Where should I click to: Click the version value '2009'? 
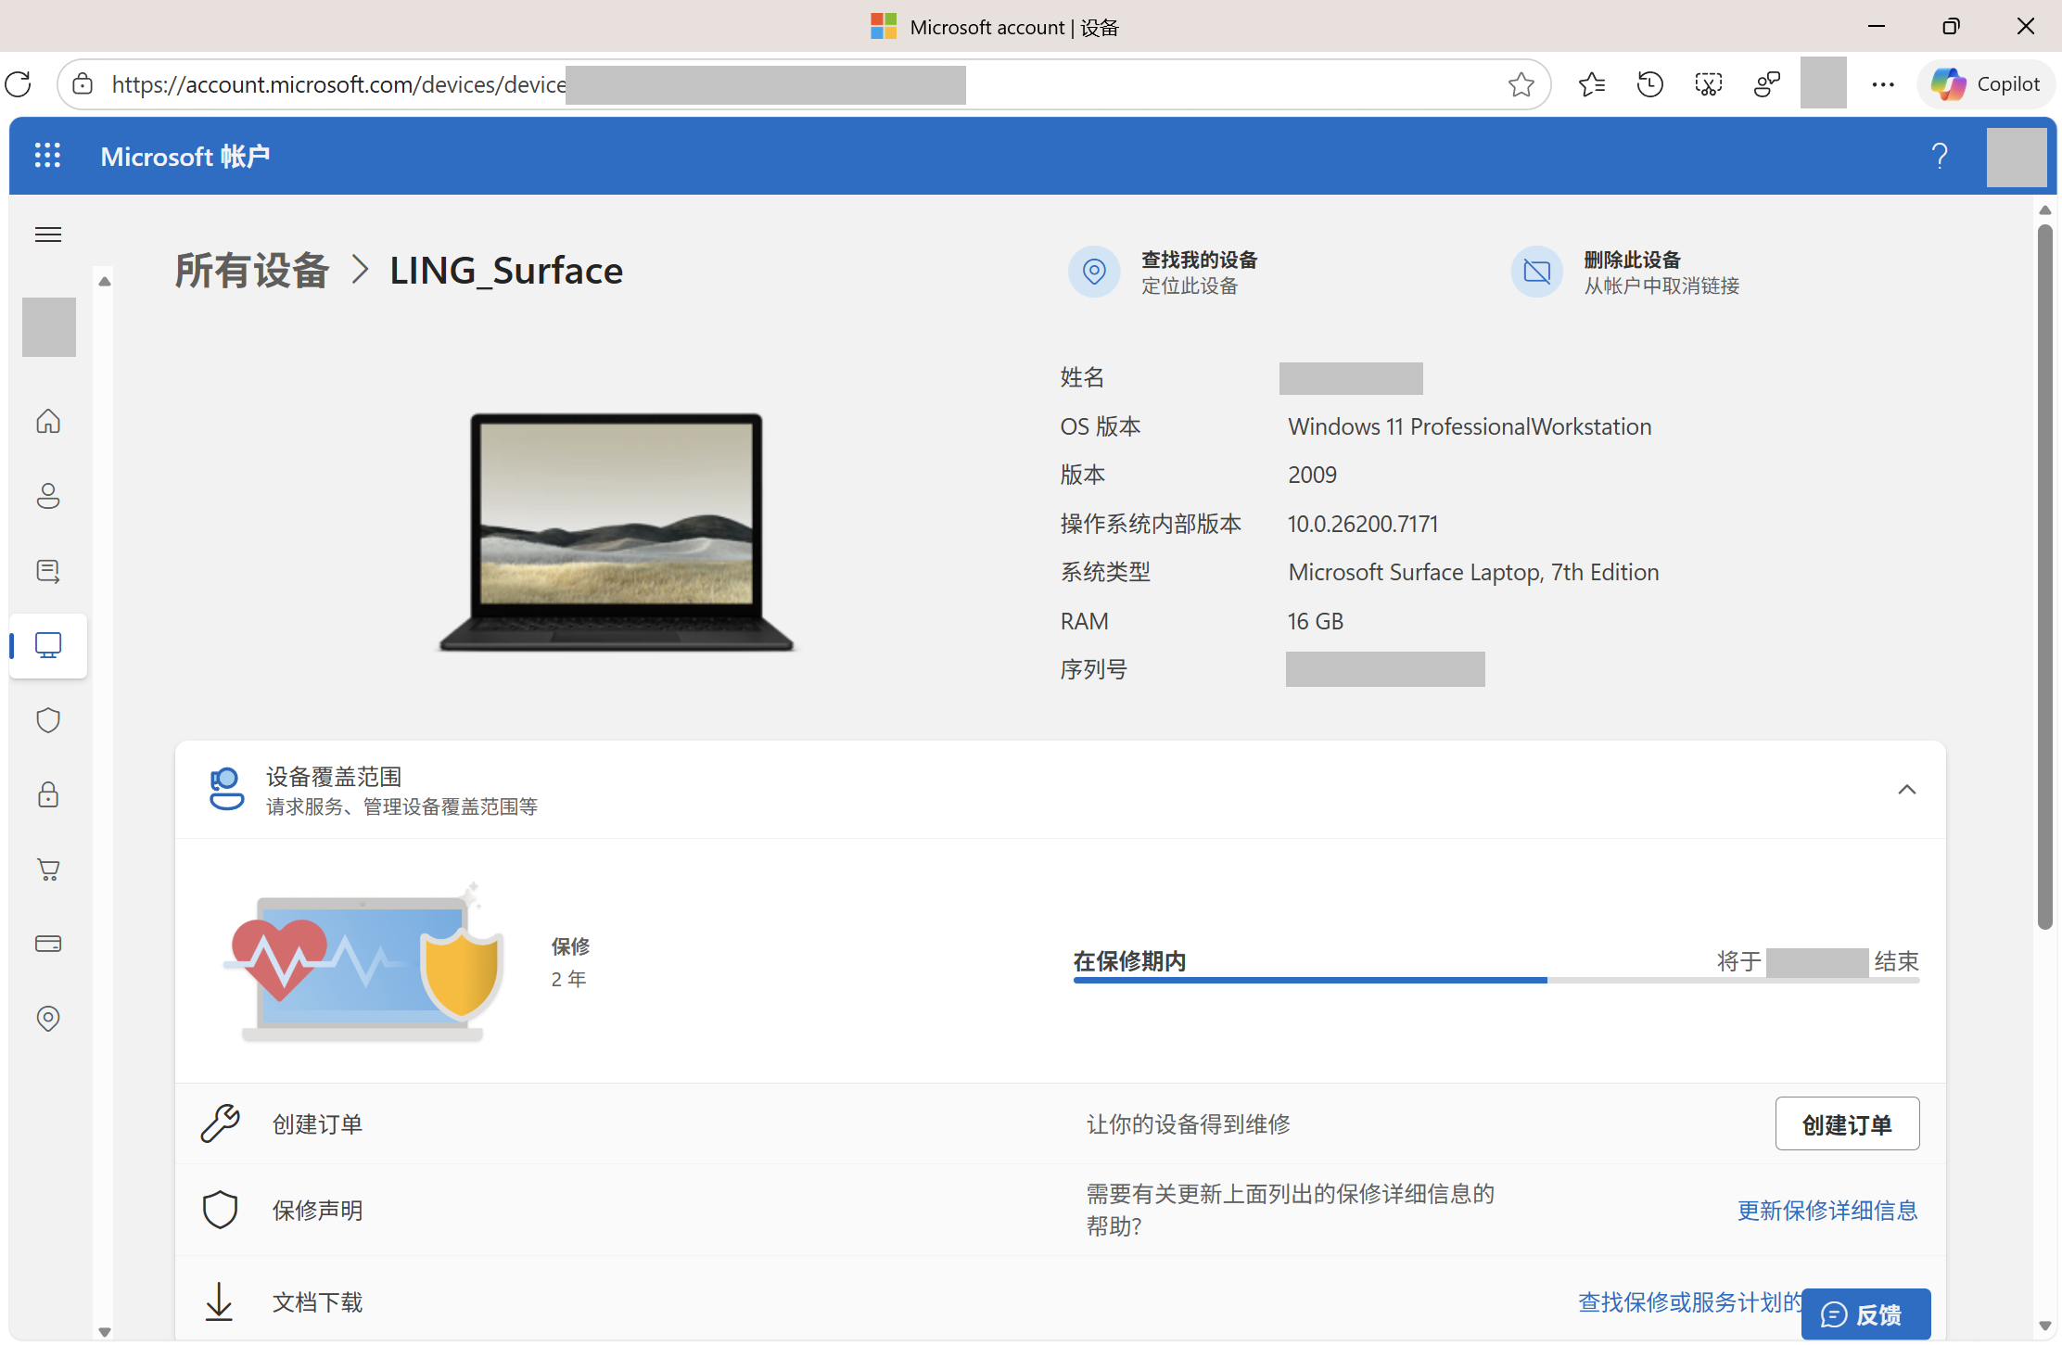point(1312,475)
